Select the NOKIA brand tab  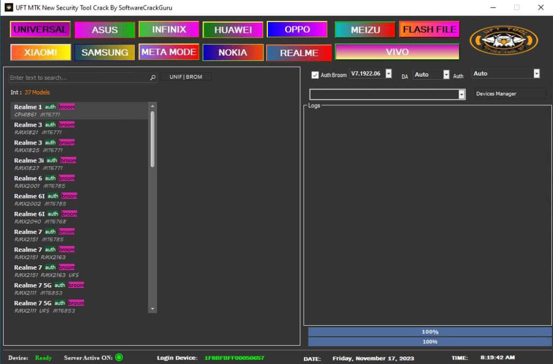(x=233, y=52)
